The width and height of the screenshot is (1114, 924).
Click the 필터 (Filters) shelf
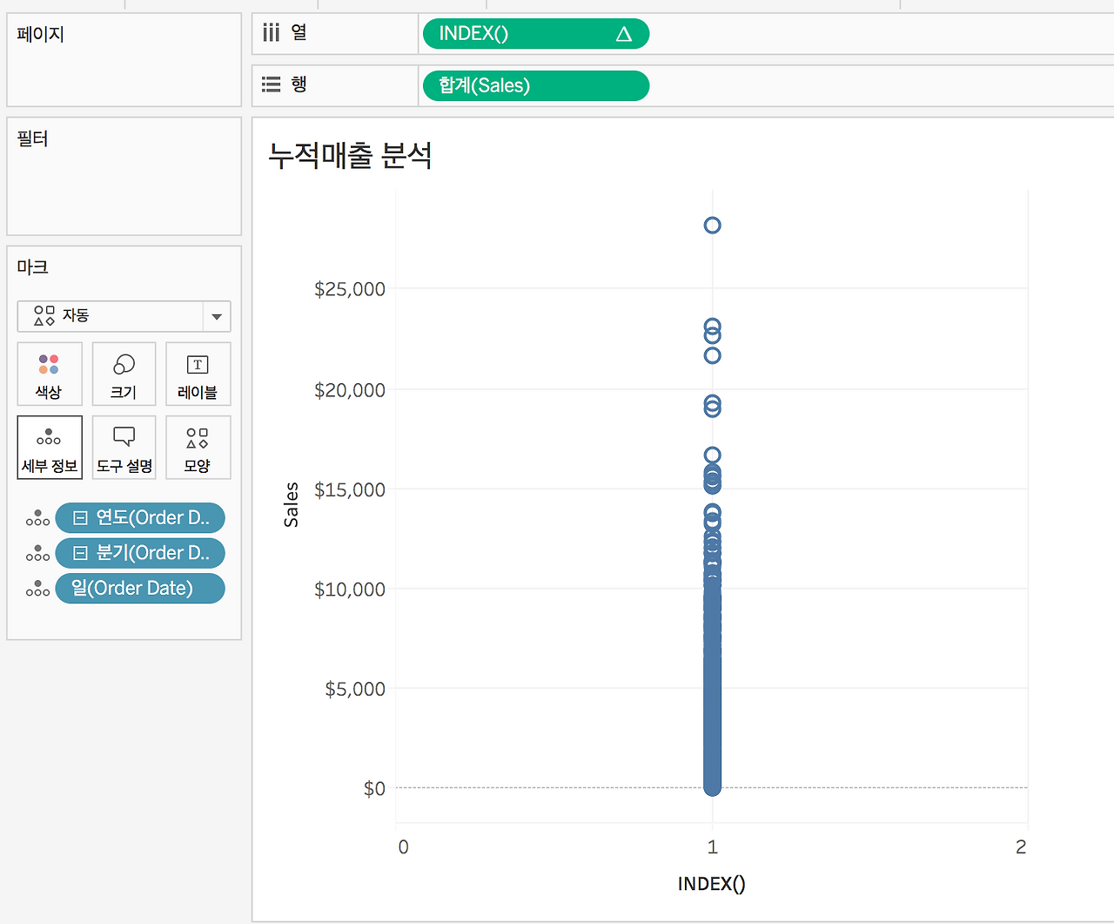(124, 177)
